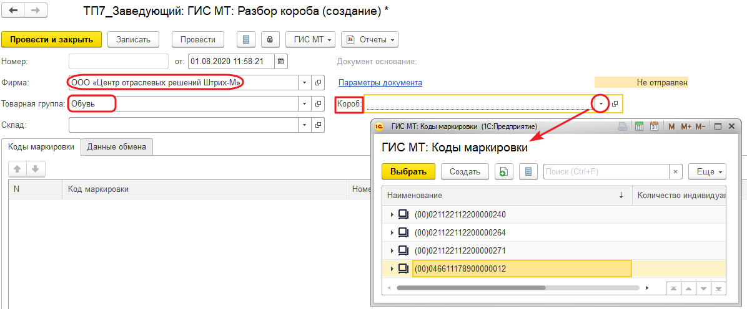
Task: Click the calculator icon in dialog title bar
Action: [x=640, y=126]
